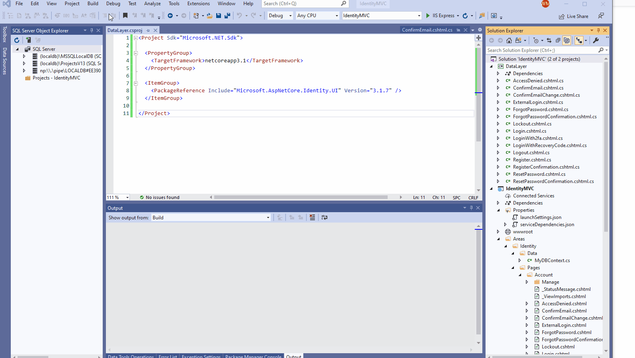Click the Collapse All icon in Solution Explorer

click(558, 40)
